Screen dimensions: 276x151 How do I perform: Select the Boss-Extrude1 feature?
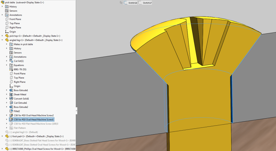[x=21, y=90]
